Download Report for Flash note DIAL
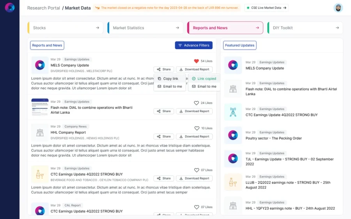Viewport: 351px width, 219px height. pos(194,111)
